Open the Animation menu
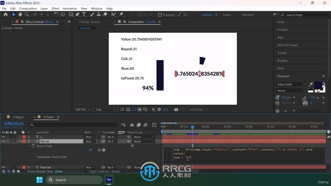 pos(70,9)
